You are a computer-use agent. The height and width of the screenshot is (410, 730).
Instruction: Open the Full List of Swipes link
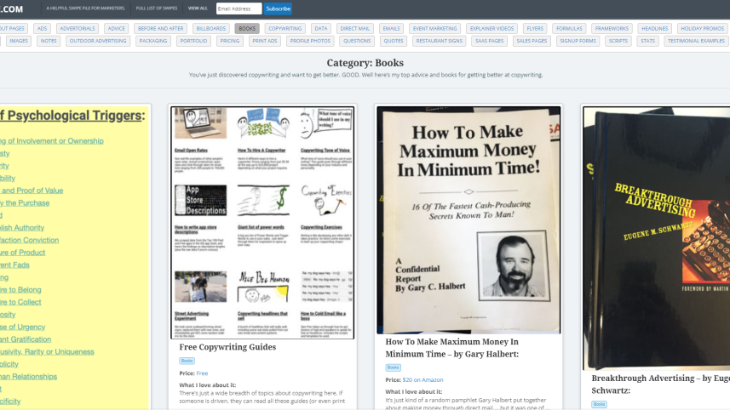click(156, 9)
